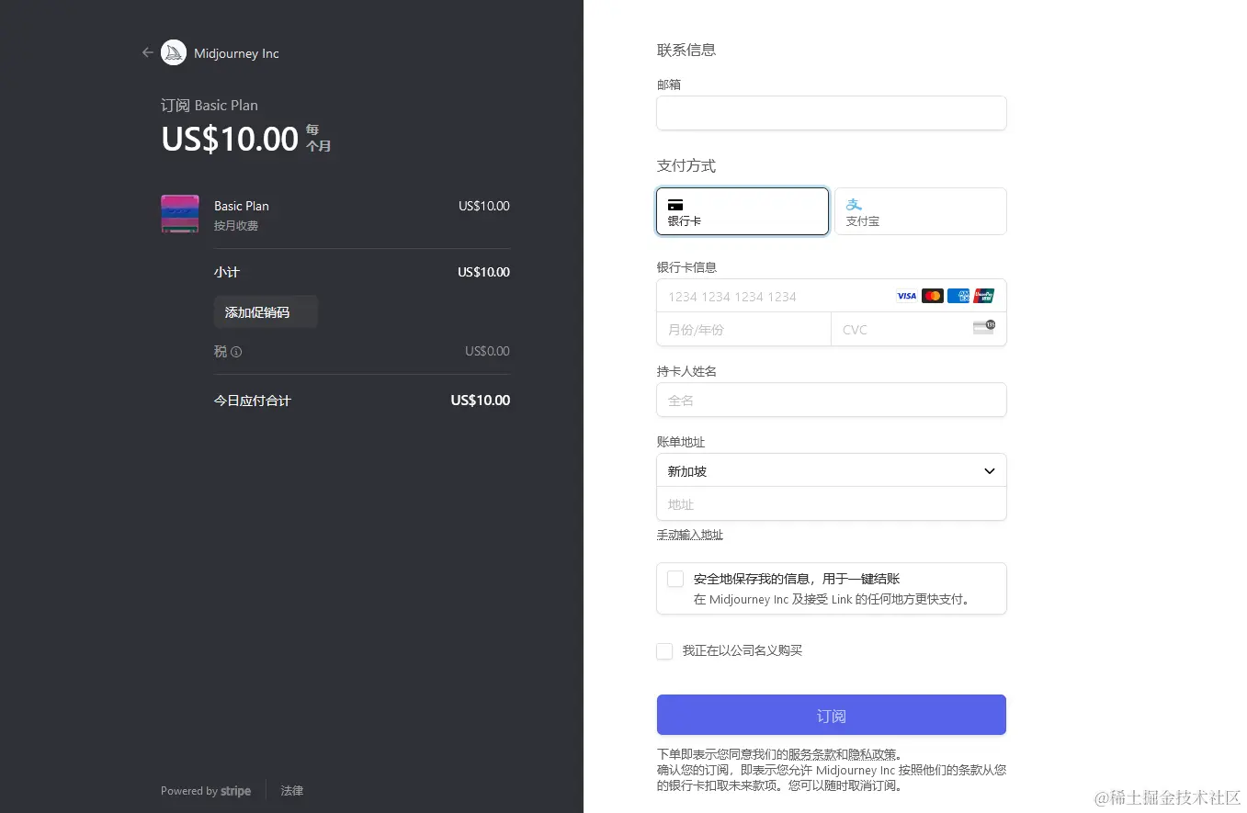This screenshot has height=813, width=1247.
Task: Check 我正在以公司名义购买 checkbox
Action: coord(664,651)
